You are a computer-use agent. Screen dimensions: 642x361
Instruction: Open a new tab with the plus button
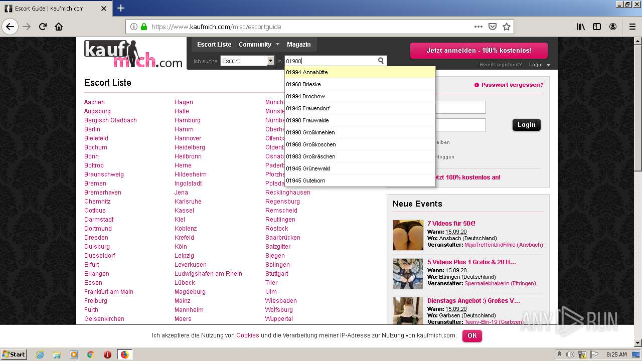[x=121, y=8]
